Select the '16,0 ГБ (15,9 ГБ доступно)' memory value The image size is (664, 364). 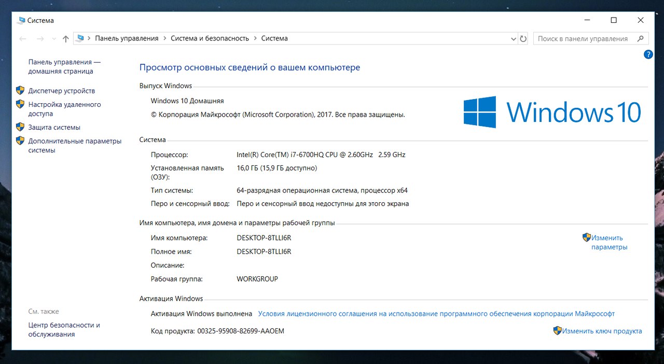(x=276, y=168)
